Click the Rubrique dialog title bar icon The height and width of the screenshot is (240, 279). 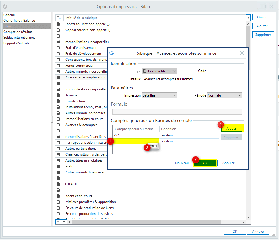pos(111,53)
